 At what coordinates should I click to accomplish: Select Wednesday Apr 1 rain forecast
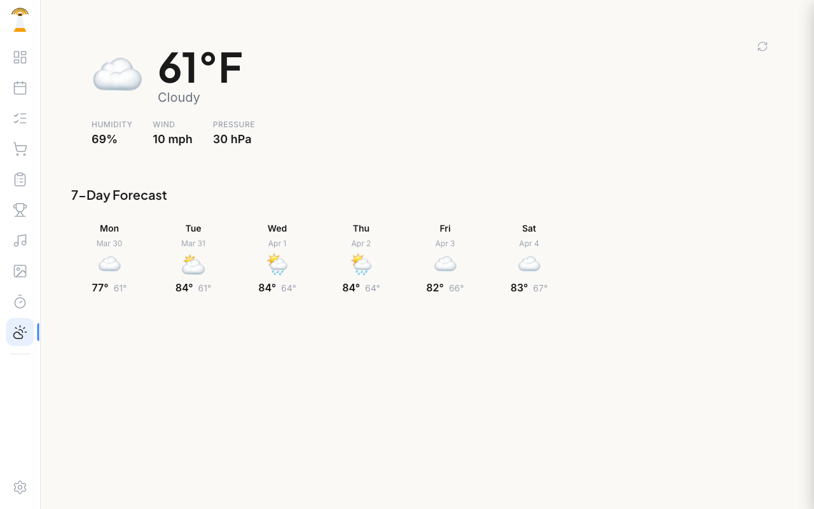click(277, 258)
